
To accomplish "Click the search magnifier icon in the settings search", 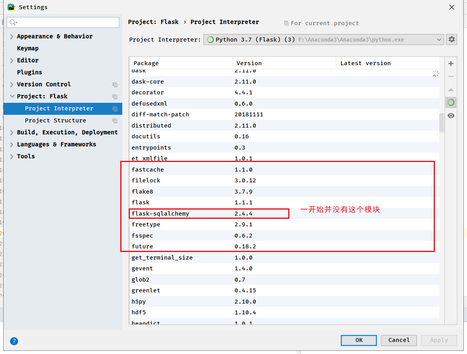I will [13, 22].
